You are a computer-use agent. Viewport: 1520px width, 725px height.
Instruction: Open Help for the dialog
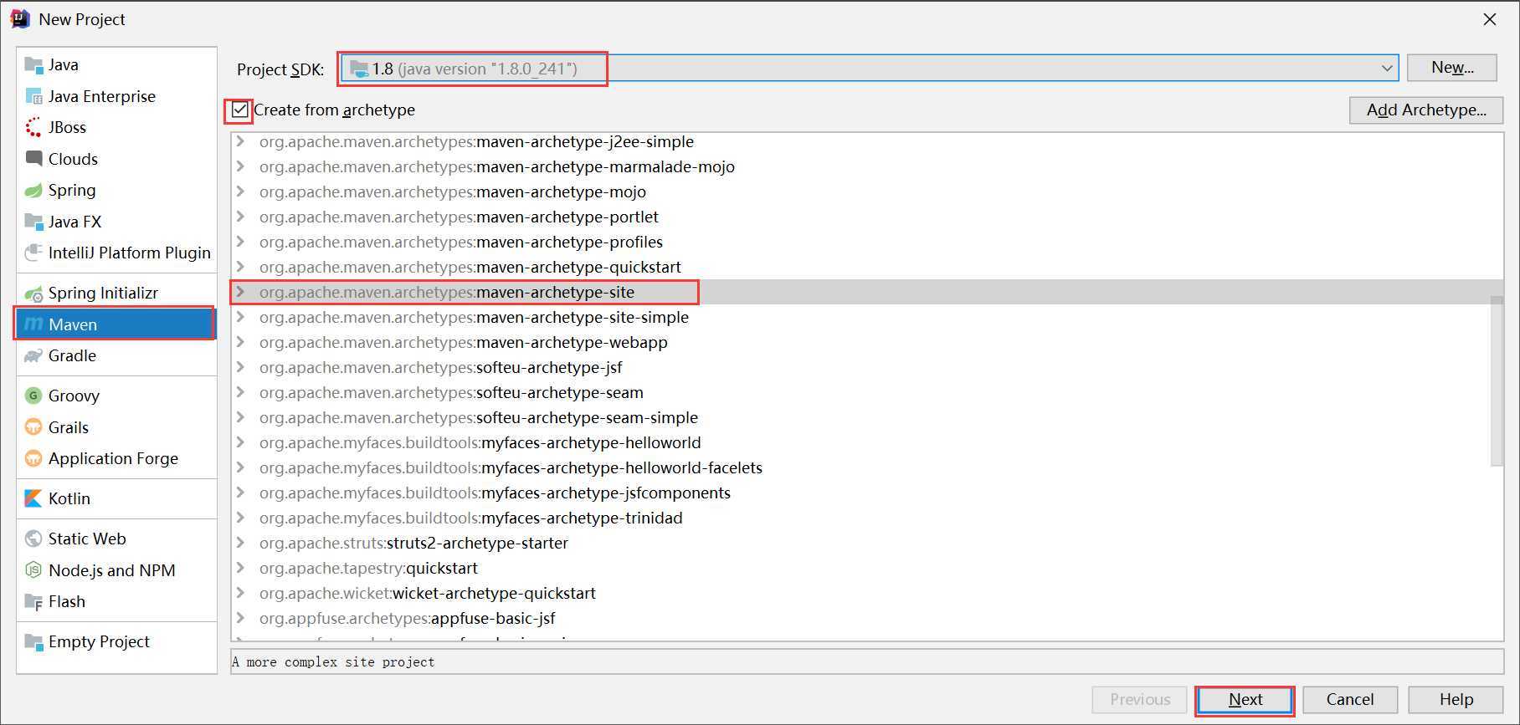click(1456, 700)
